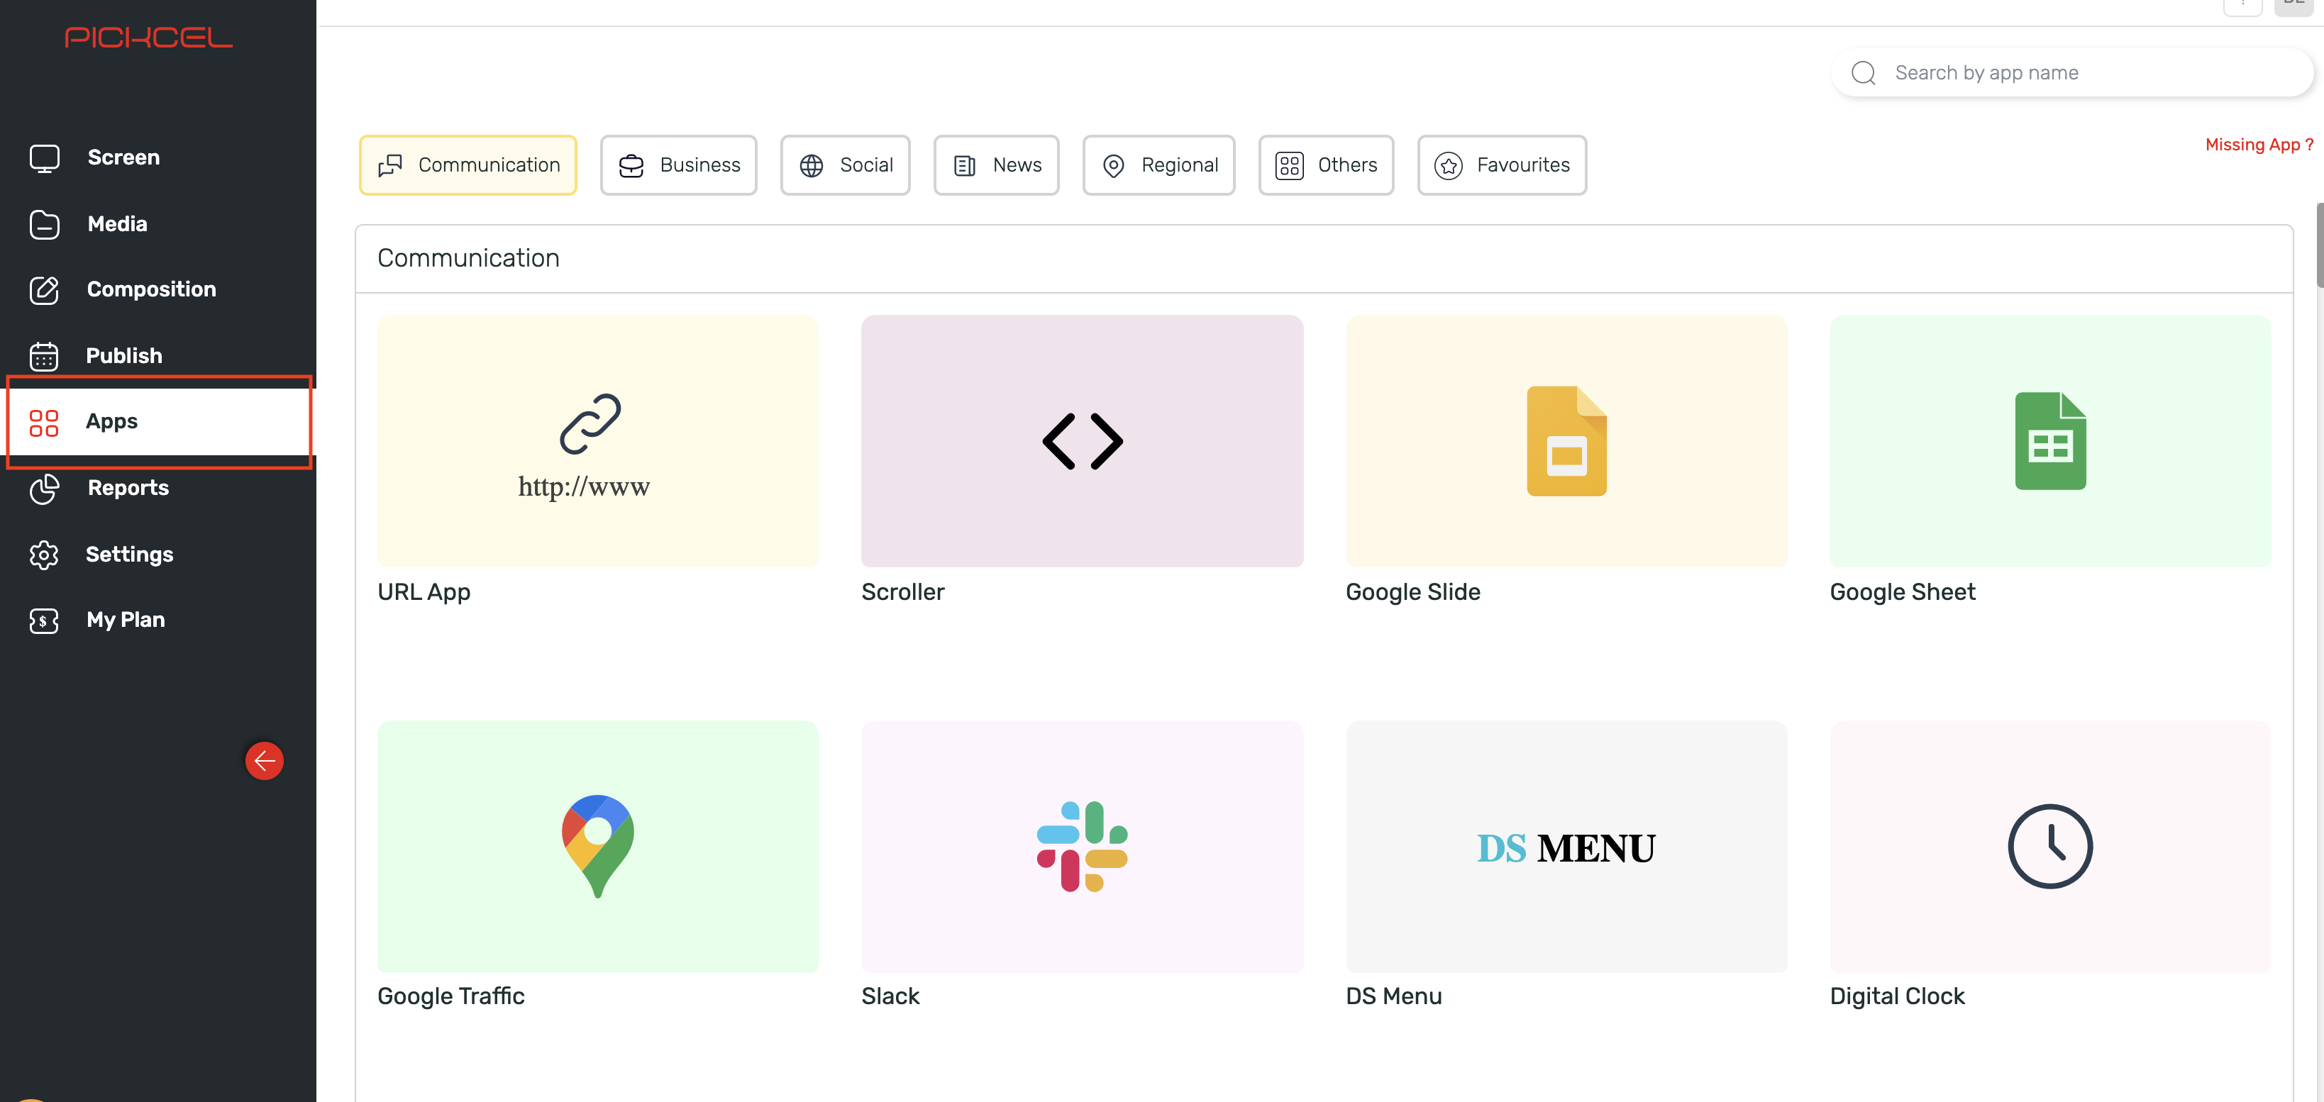Collapse sidebar with the red arrow button
The image size is (2324, 1102).
(x=265, y=761)
